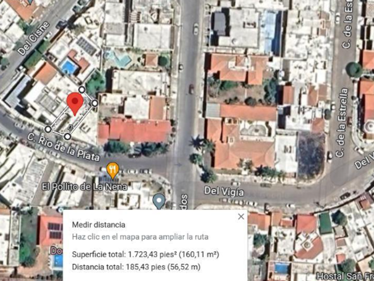
Task: Select the bottom white measurement point
Action: tap(68, 136)
